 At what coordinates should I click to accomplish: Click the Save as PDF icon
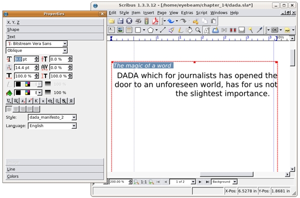tap(155, 21)
